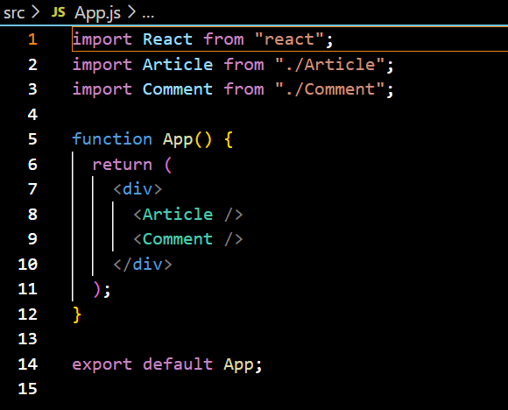The image size is (508, 410).
Task: Select line number 1 in gutter
Action: [32, 39]
